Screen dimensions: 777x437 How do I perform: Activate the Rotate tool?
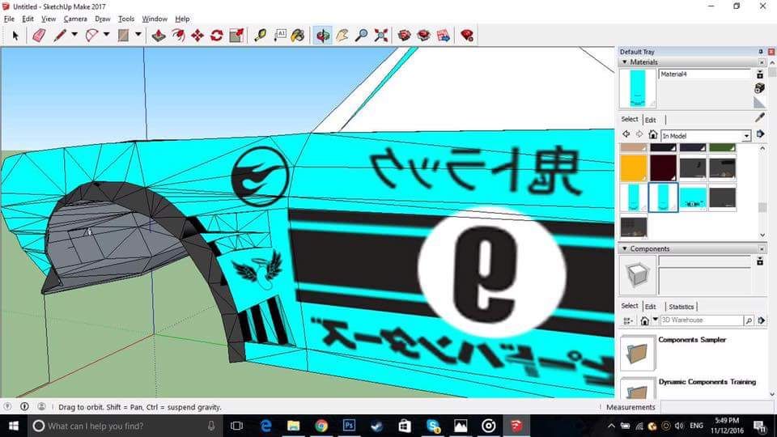(x=217, y=36)
